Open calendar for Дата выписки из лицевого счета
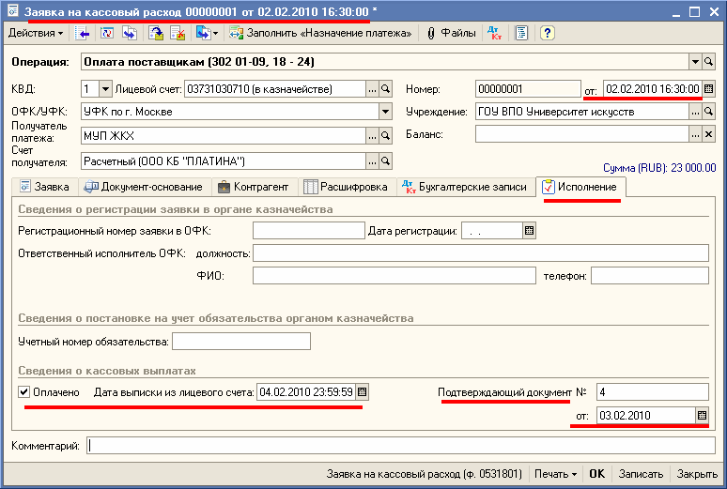The width and height of the screenshot is (727, 489). click(x=363, y=391)
